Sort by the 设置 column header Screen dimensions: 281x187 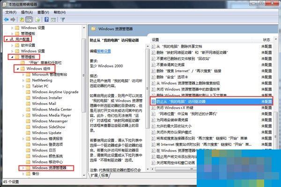[155, 40]
